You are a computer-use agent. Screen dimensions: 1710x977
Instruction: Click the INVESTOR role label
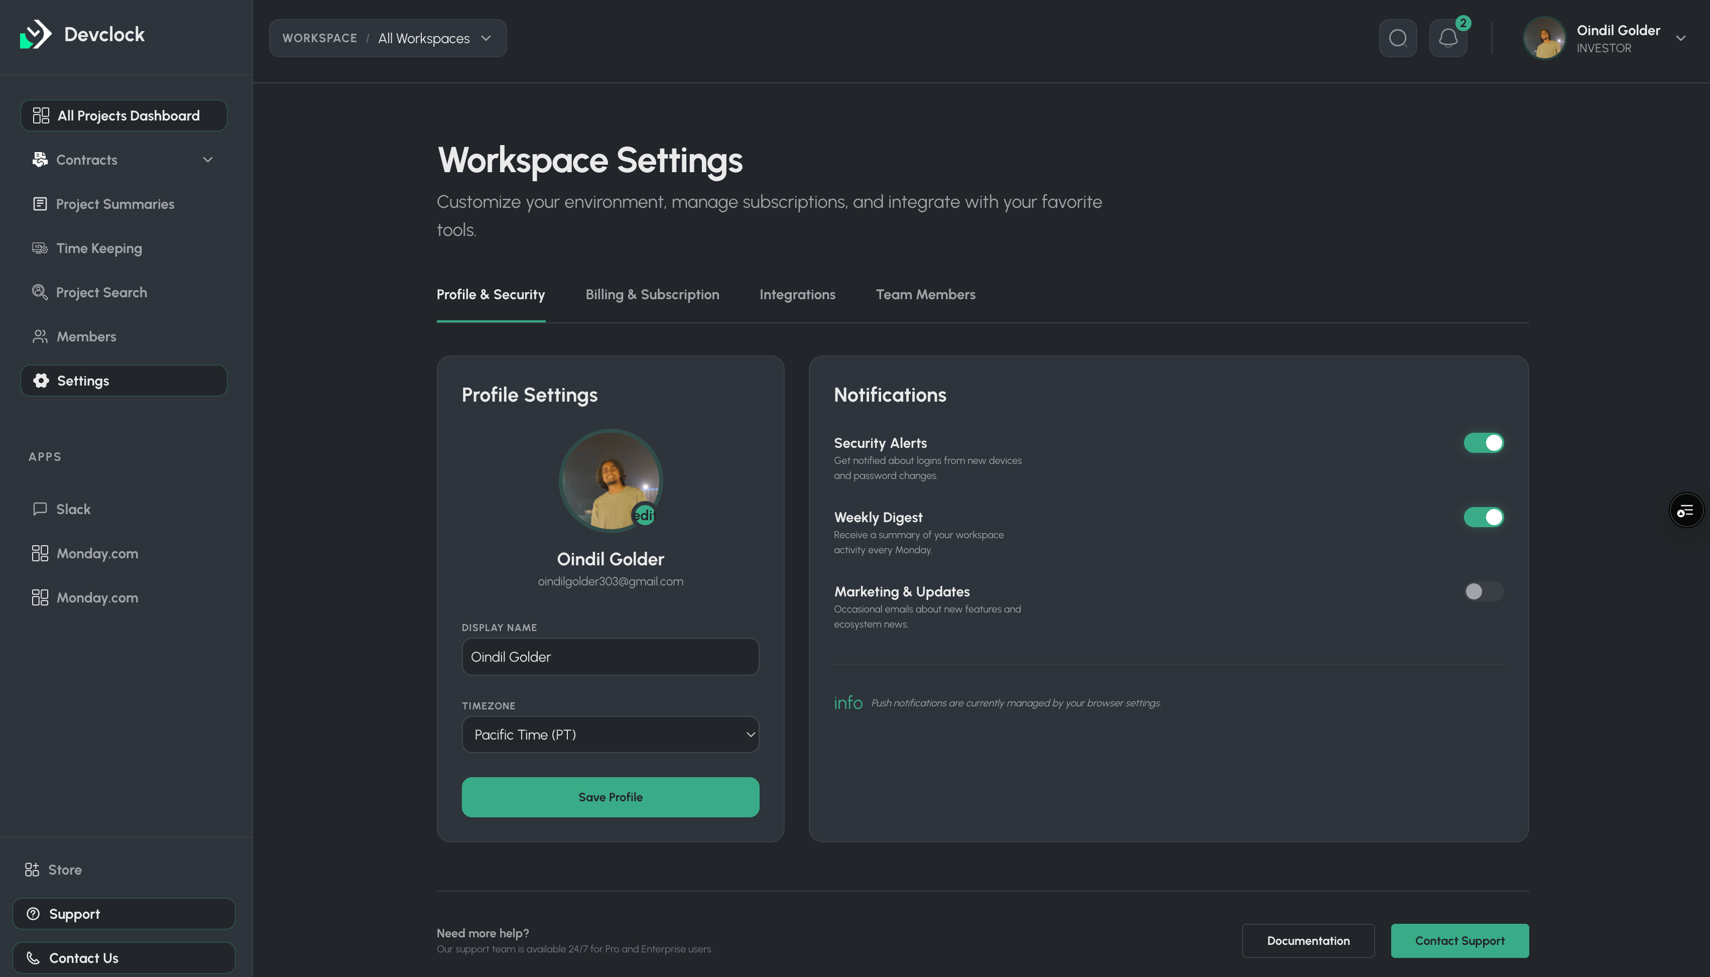coord(1604,48)
